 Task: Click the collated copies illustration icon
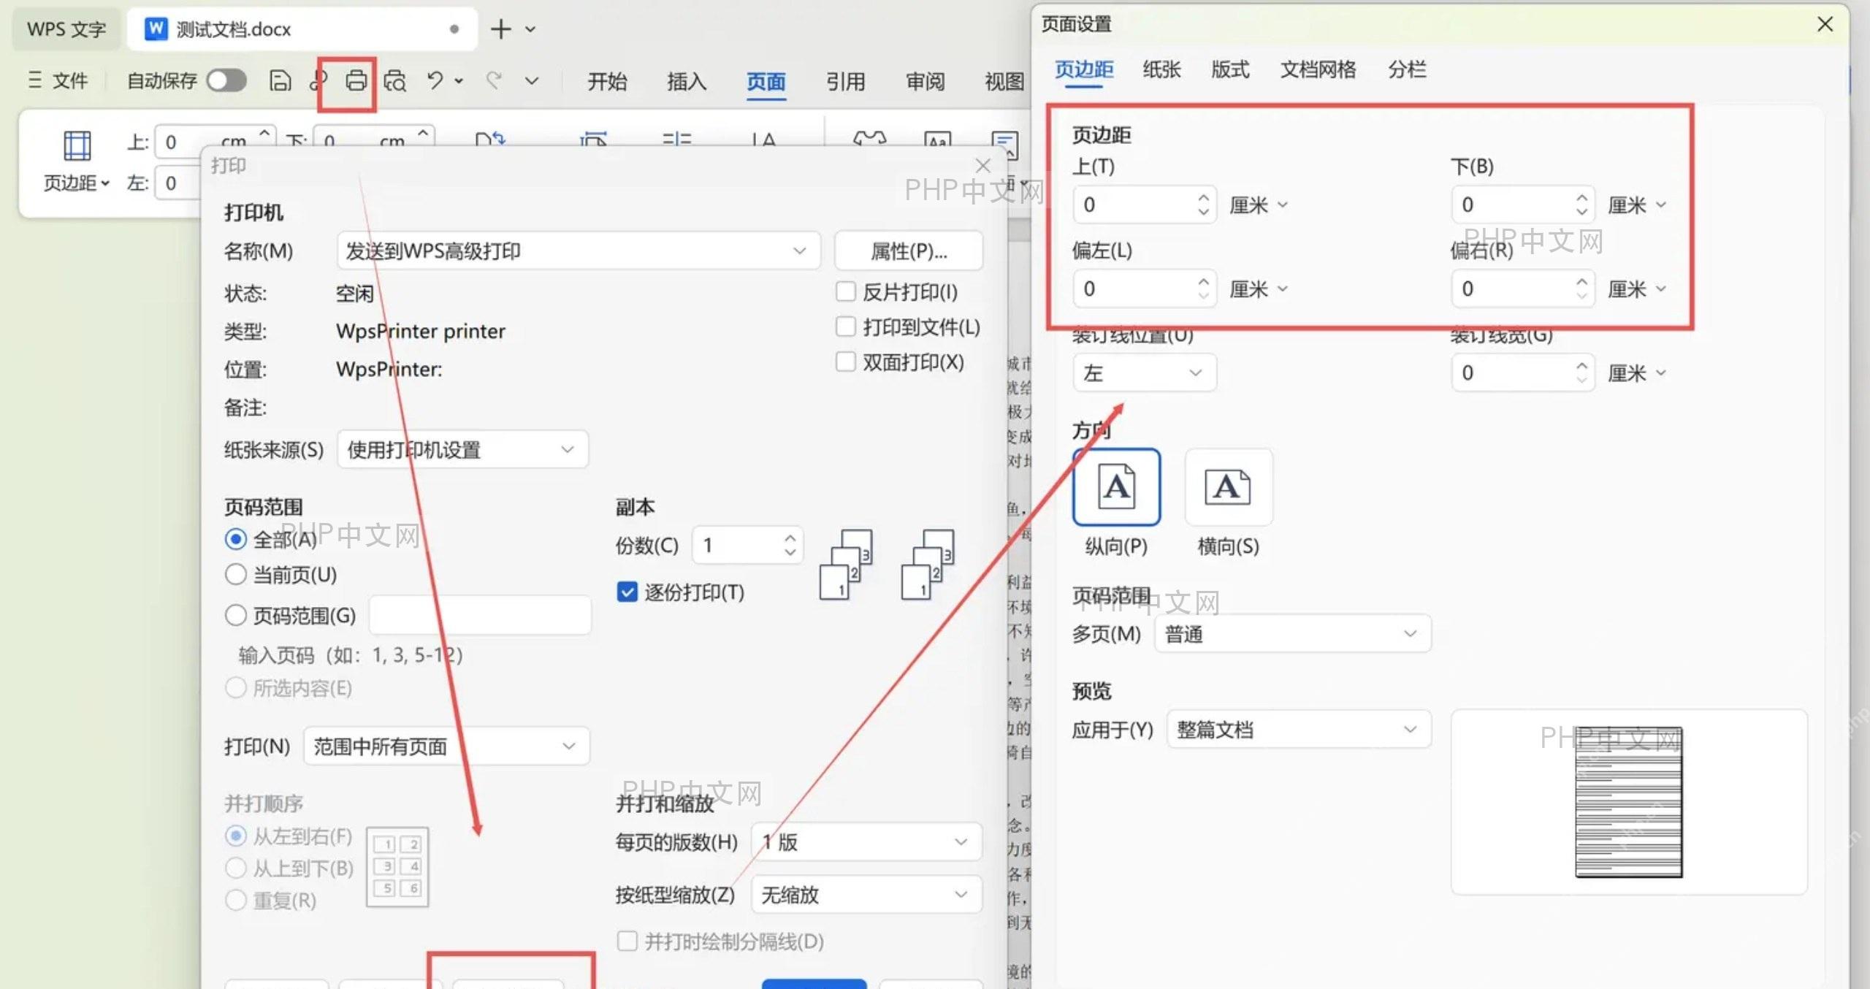tap(847, 564)
